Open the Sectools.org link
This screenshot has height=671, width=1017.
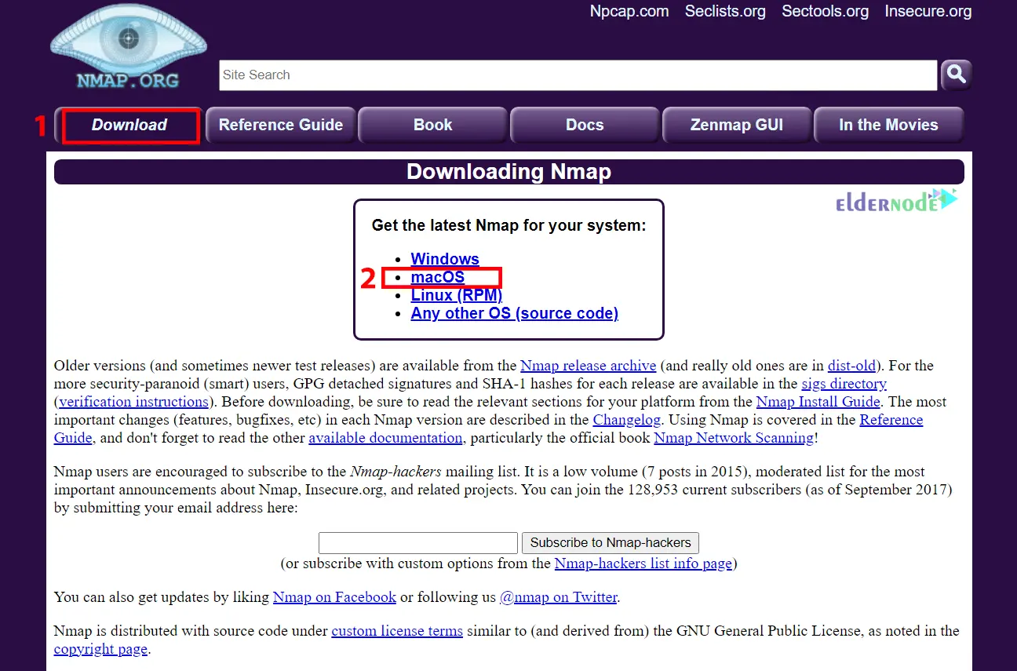[x=825, y=11]
